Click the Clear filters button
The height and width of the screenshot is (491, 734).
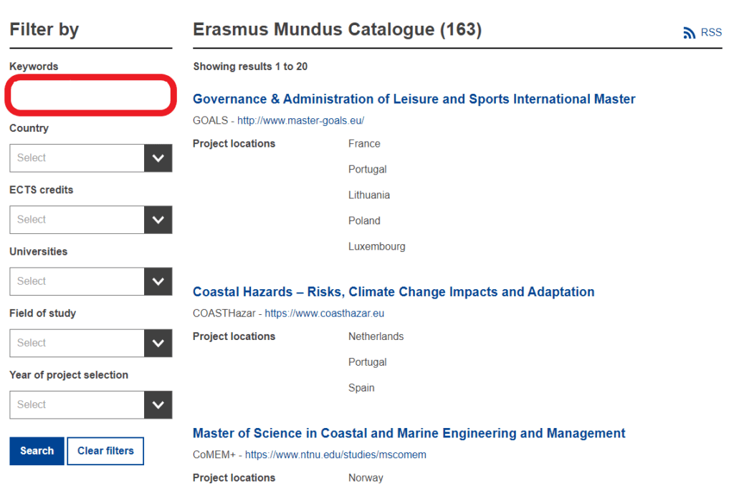pyautogui.click(x=105, y=451)
